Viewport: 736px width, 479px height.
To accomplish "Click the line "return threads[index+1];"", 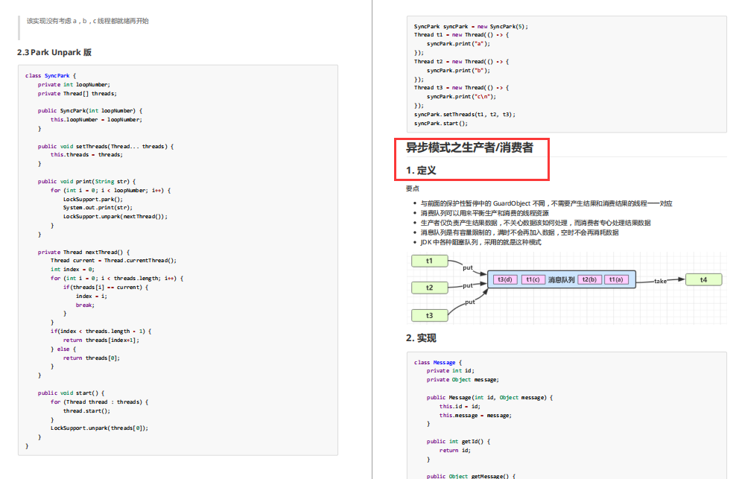I will coord(101,340).
